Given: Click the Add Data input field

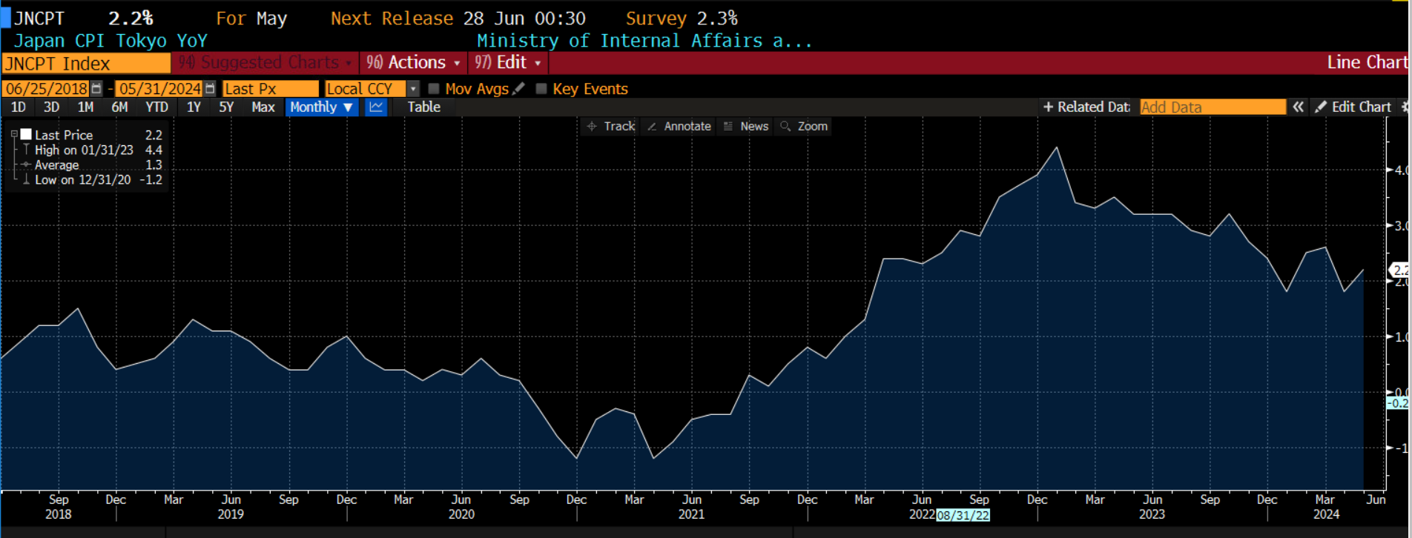Looking at the screenshot, I should point(1212,107).
